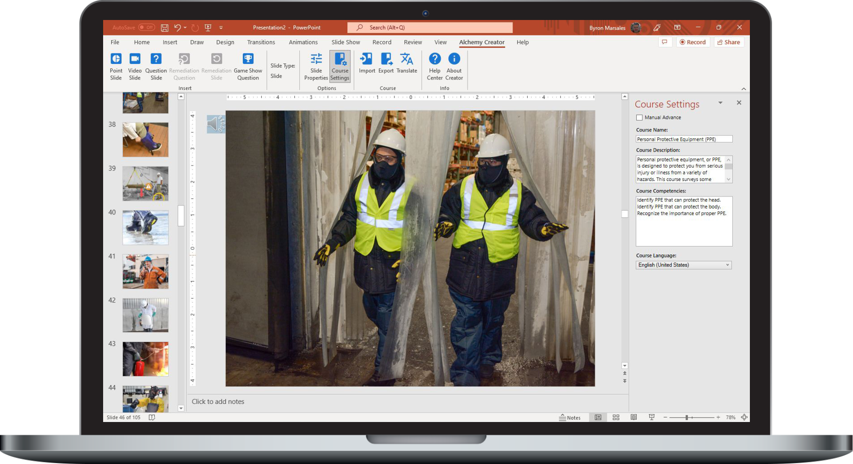Image resolution: width=853 pixels, height=464 pixels.
Task: Open Course Settings pane options arrow
Action: pos(720,103)
